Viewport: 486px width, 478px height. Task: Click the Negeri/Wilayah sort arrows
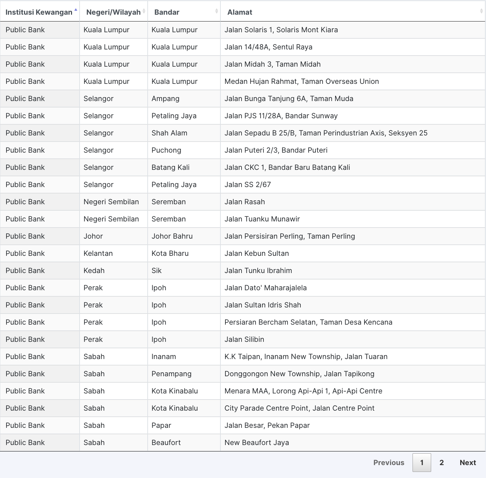(x=144, y=11)
